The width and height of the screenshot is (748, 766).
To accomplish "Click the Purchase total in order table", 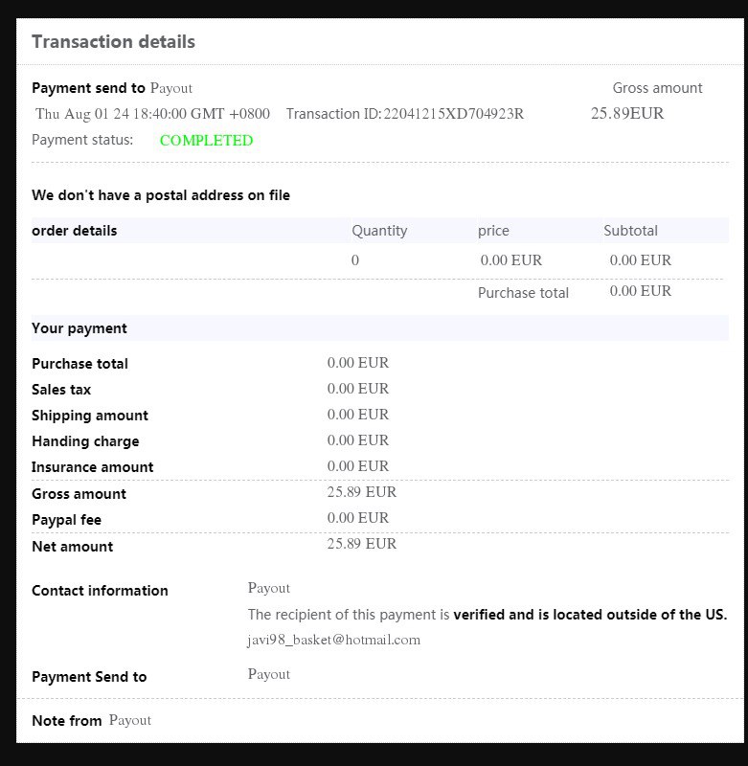I will coord(523,293).
